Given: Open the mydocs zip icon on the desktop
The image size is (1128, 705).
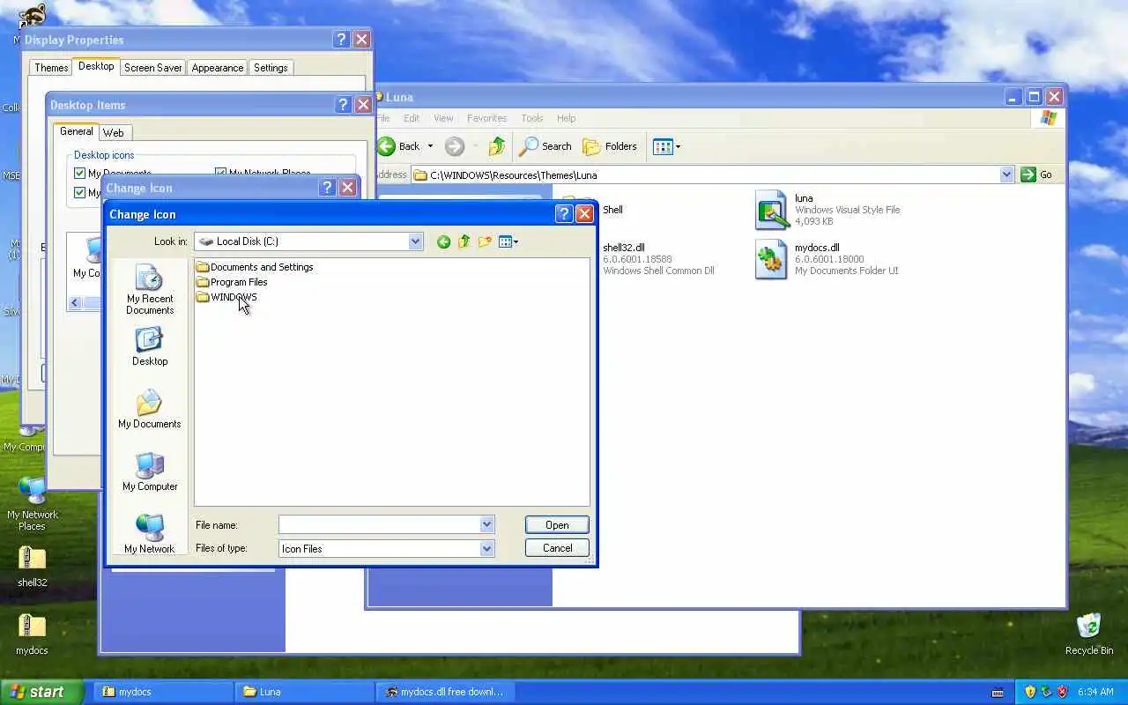Looking at the screenshot, I should [32, 633].
